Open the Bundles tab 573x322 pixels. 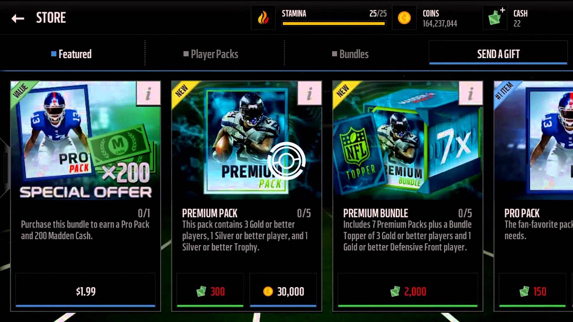pos(350,54)
